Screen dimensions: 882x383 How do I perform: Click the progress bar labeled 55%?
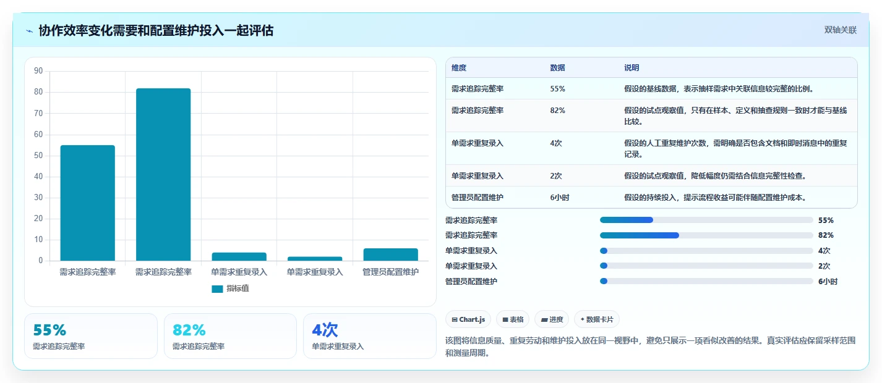[x=706, y=220]
